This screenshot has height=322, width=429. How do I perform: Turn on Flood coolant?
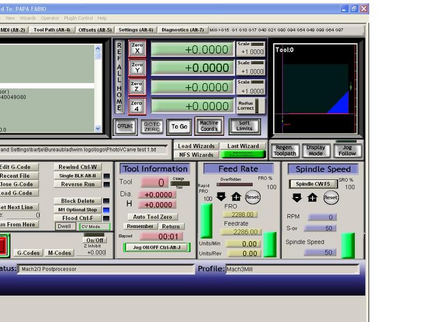click(x=78, y=218)
